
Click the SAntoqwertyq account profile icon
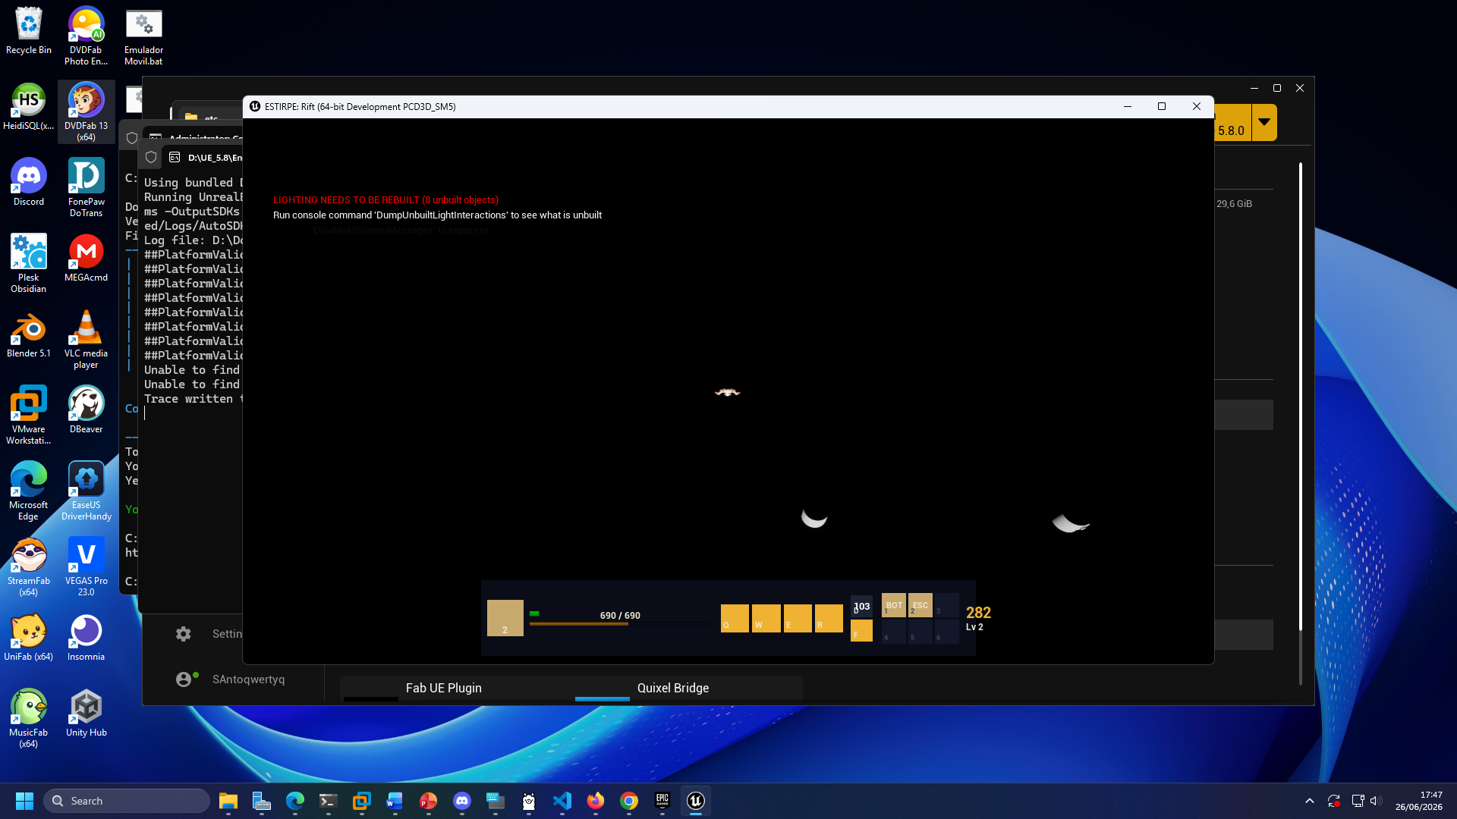pos(184,679)
